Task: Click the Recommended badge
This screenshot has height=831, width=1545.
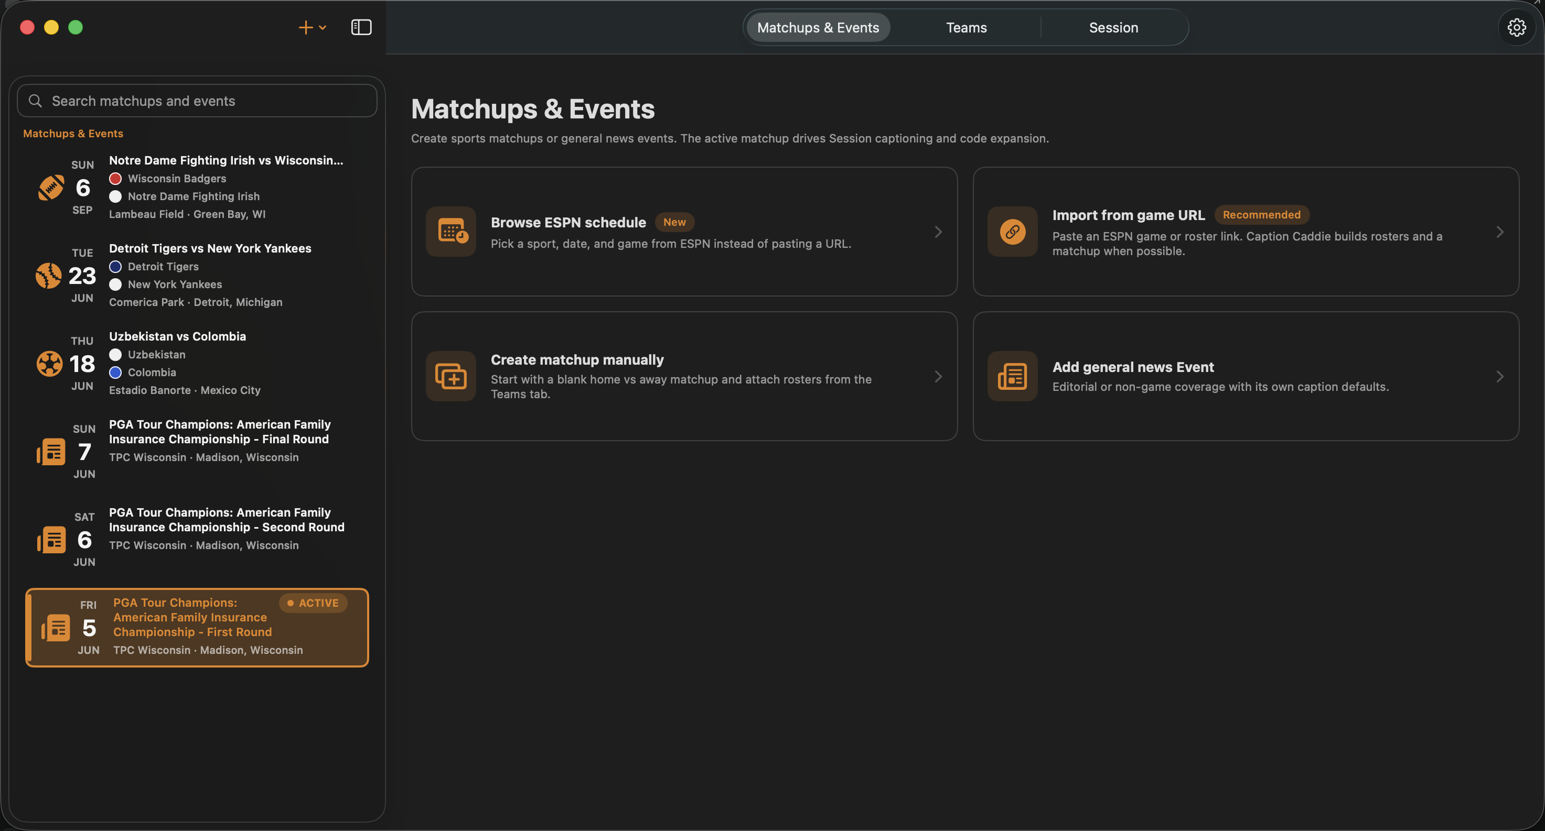Action: click(1261, 215)
